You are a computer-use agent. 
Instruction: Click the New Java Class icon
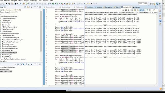tap(27, 4)
